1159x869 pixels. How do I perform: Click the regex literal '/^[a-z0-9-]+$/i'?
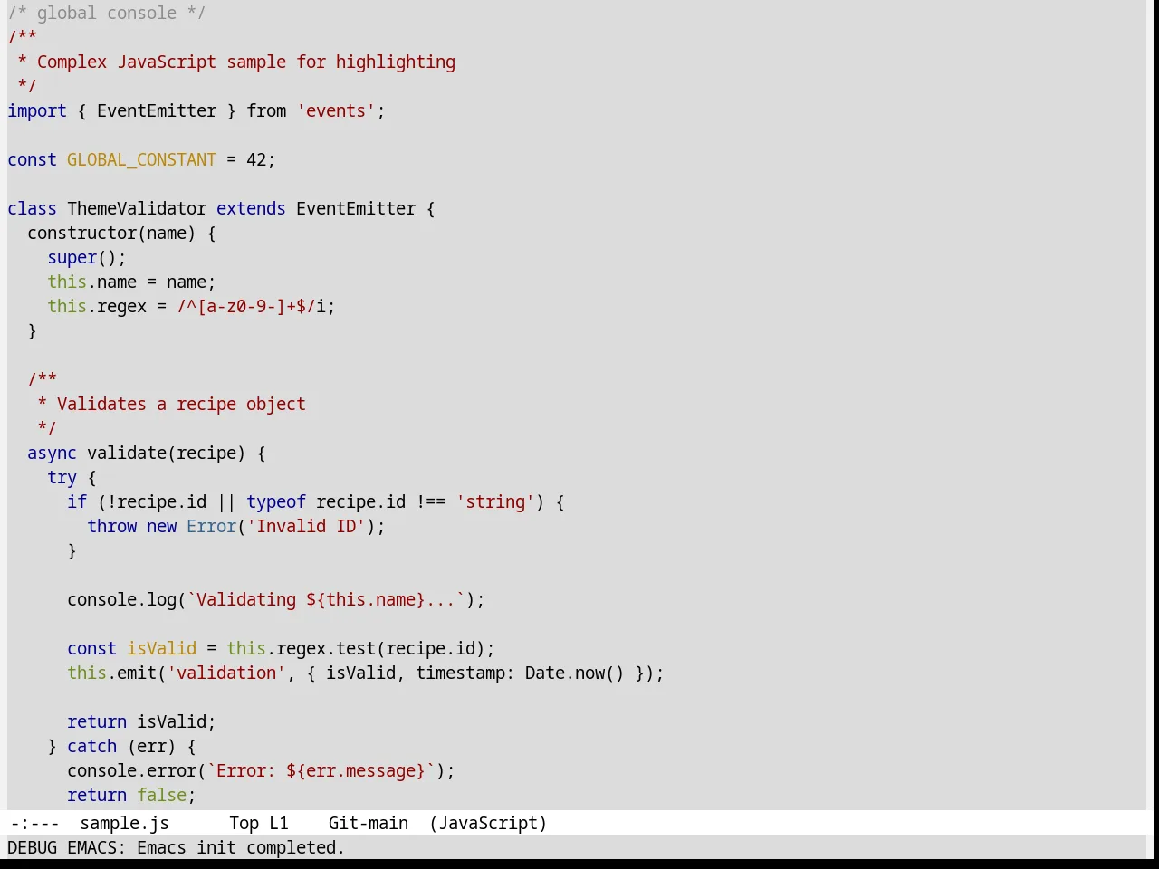(251, 306)
